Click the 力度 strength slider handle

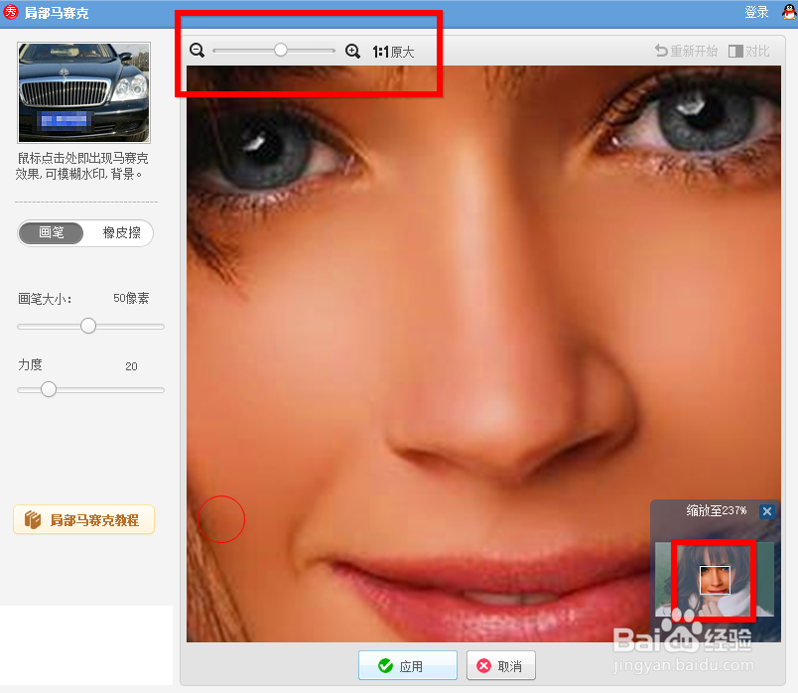pos(49,389)
